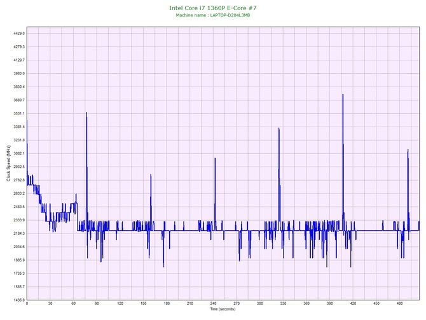Click the 4279.3 y-axis value

[19, 47]
